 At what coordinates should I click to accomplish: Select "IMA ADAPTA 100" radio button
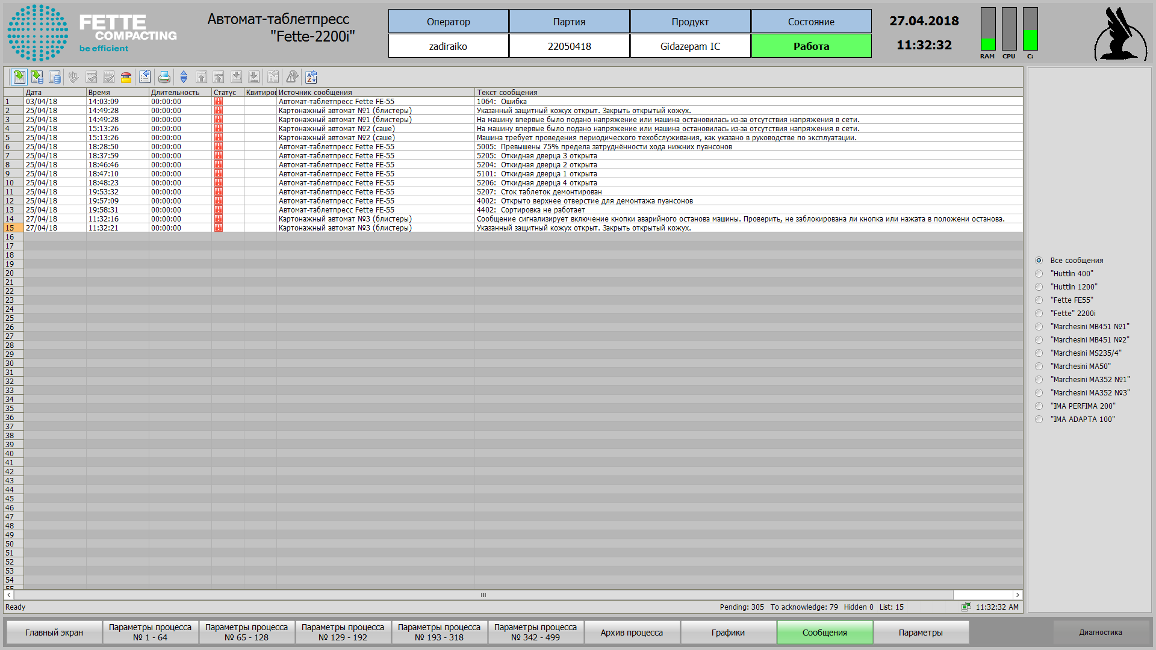point(1039,419)
